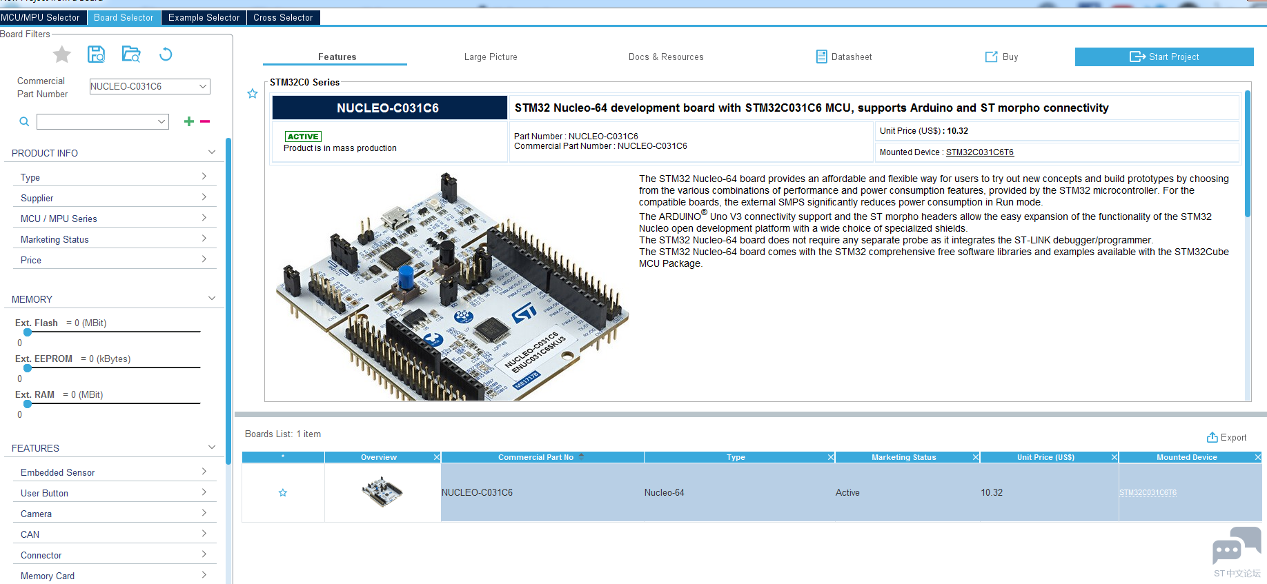Open mounted device STM32C031C6T6 link in details

[x=980, y=152]
